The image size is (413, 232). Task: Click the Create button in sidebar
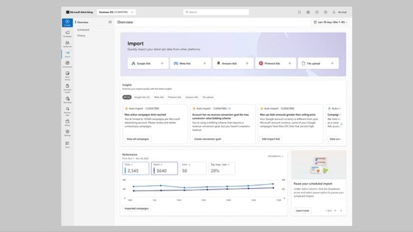click(67, 23)
